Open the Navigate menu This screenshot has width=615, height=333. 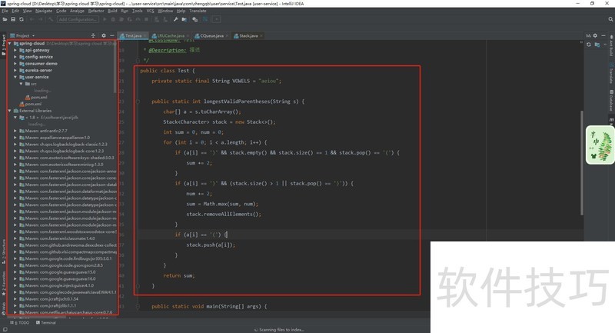(x=44, y=11)
